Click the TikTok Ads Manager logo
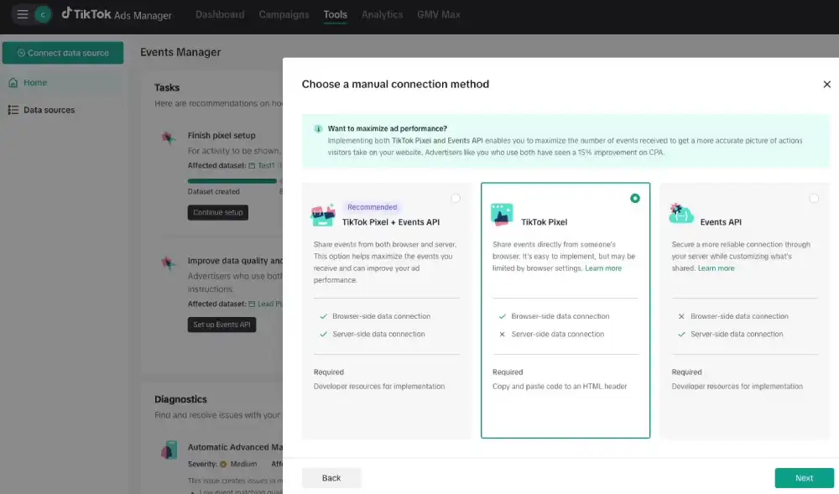This screenshot has width=839, height=494. [117, 15]
